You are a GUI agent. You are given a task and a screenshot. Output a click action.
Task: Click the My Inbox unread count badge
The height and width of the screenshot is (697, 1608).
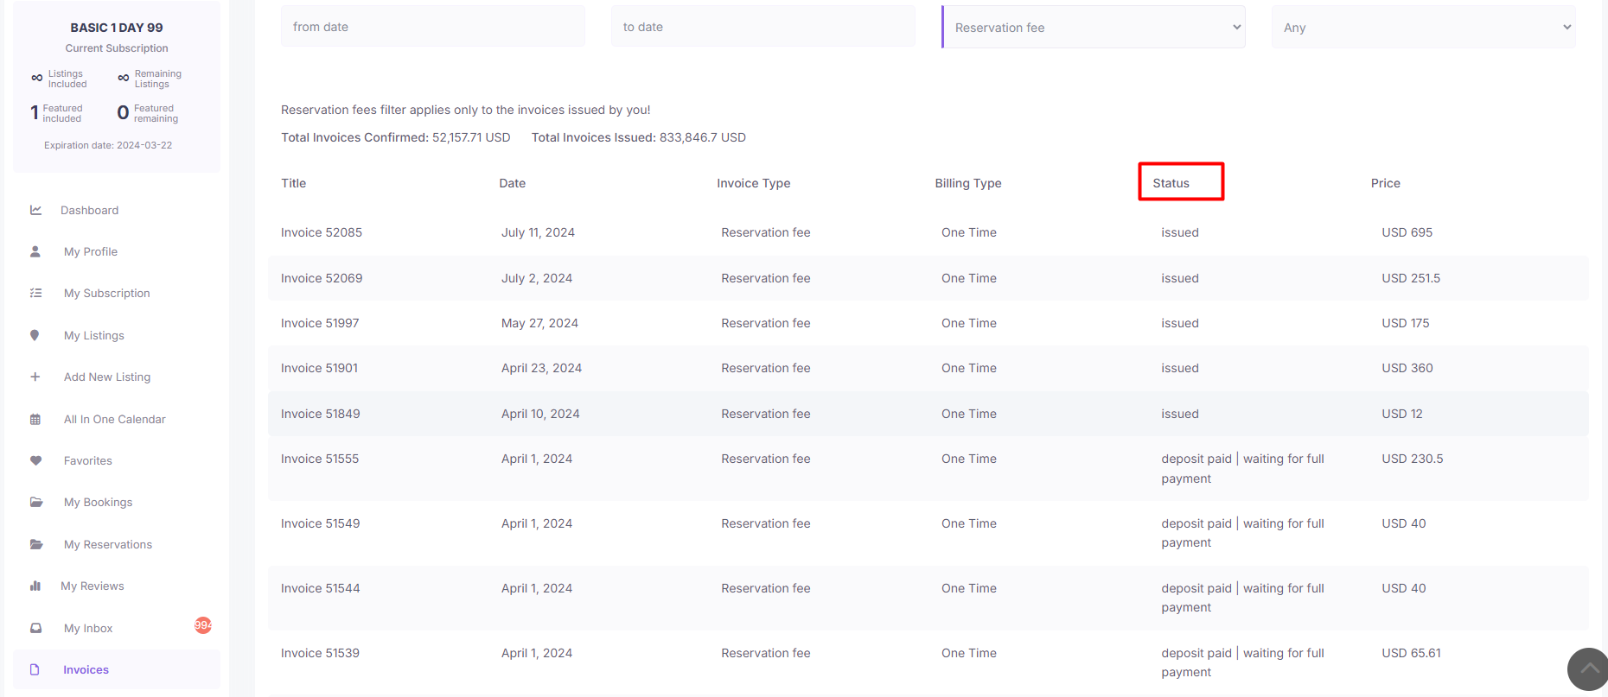pyautogui.click(x=203, y=624)
